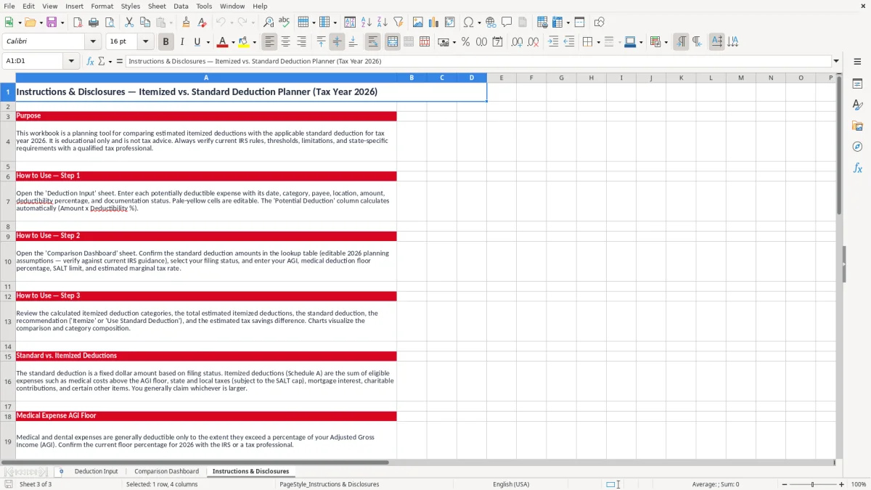Click the Print icon
The width and height of the screenshot is (871, 490).
pyautogui.click(x=94, y=23)
